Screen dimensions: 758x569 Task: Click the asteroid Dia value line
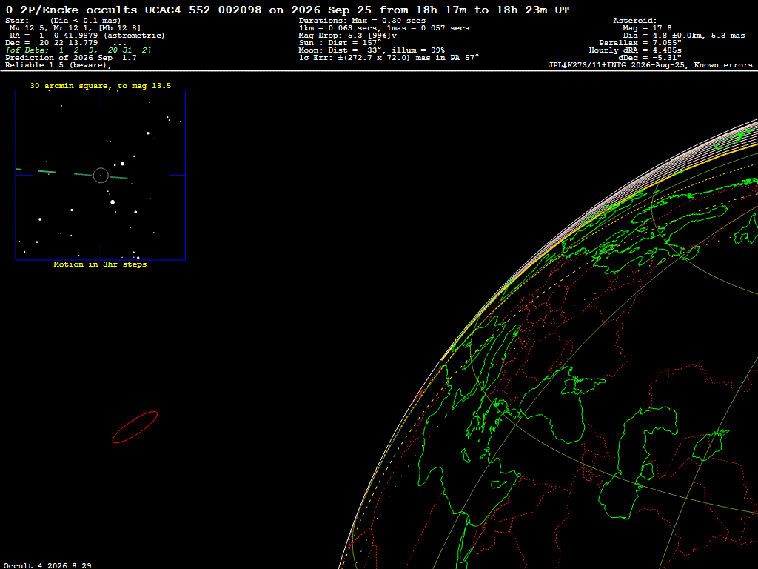pos(683,36)
